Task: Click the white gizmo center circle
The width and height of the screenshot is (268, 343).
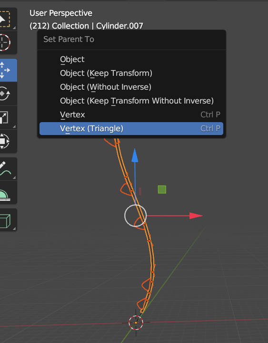Action: click(x=135, y=216)
